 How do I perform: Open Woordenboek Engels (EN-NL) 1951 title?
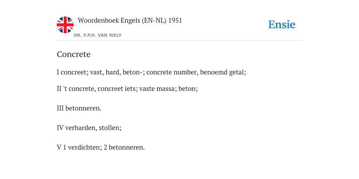pyautogui.click(x=130, y=21)
